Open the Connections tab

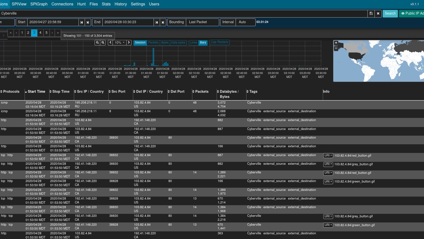[x=62, y=4]
